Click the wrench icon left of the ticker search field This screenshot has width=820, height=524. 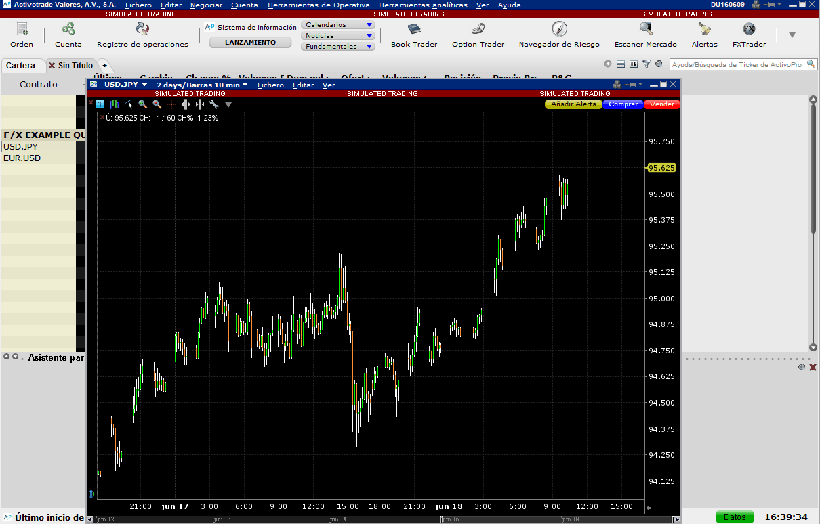click(659, 64)
